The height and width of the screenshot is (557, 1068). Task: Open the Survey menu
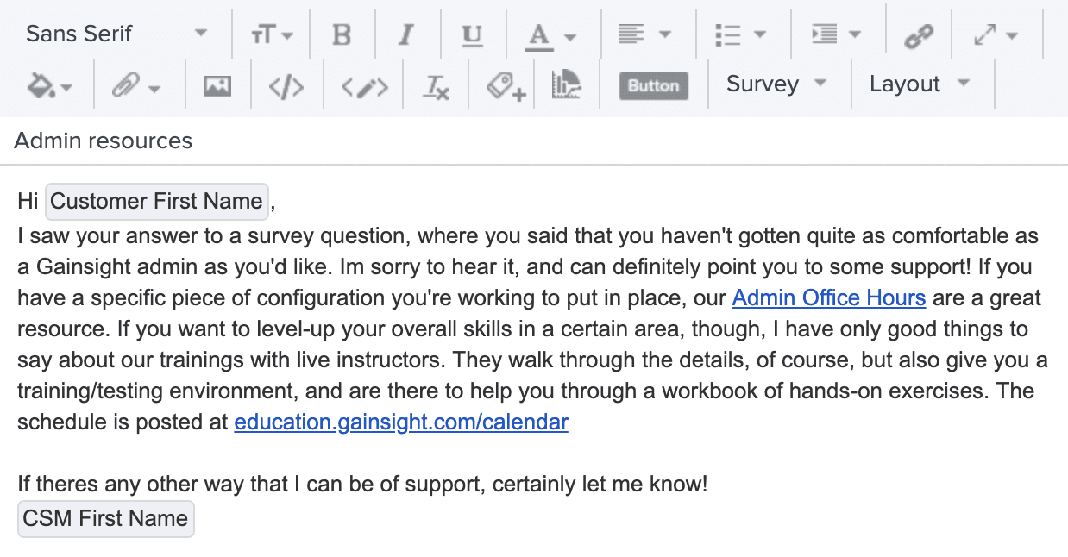pyautogui.click(x=776, y=84)
